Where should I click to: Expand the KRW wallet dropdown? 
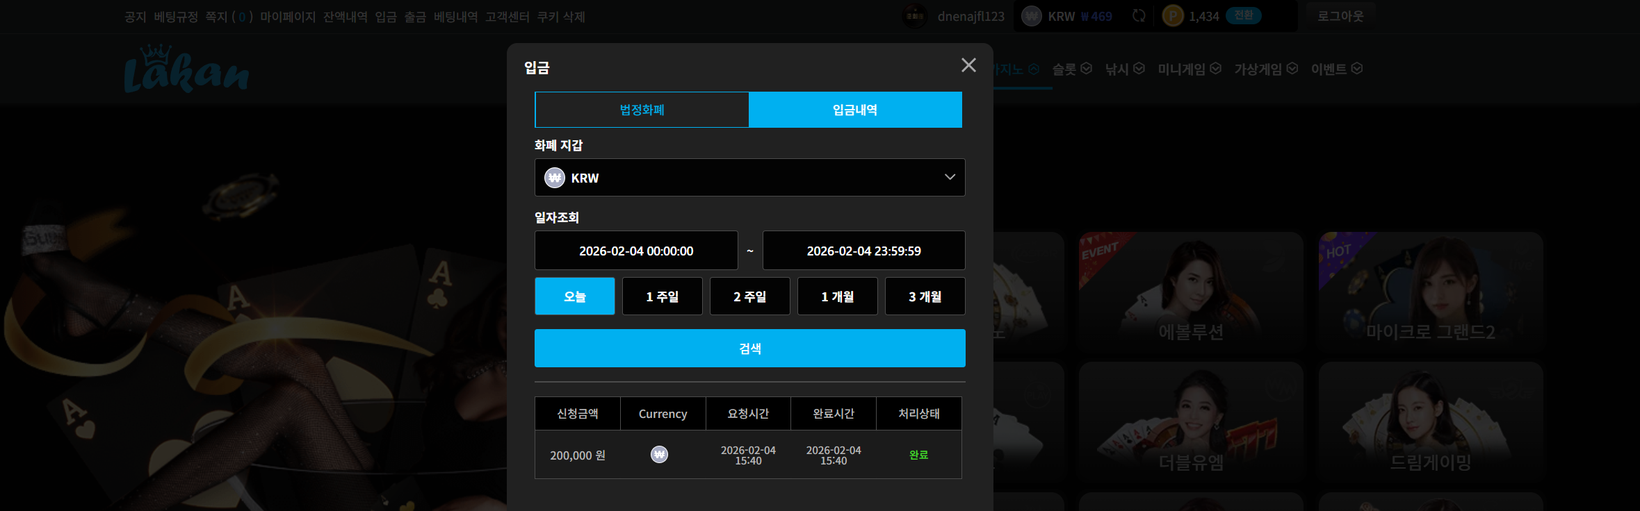pyautogui.click(x=750, y=178)
